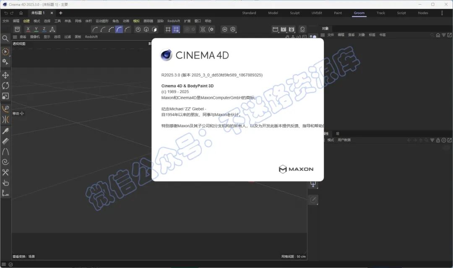Select the hair guides mode curve icon
This screenshot has height=268, width=453.
119,29
